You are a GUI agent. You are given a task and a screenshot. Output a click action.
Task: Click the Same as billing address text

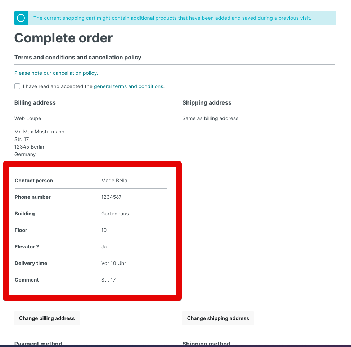[x=210, y=118]
